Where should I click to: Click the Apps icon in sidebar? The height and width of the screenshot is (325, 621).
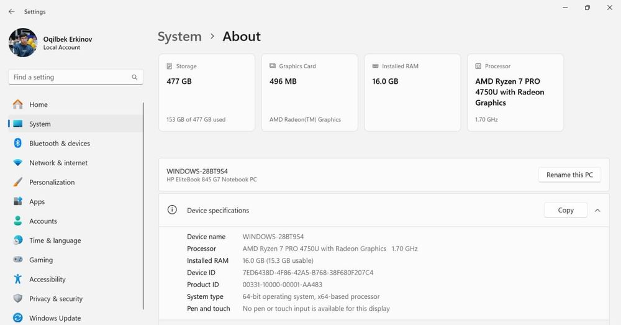point(18,201)
